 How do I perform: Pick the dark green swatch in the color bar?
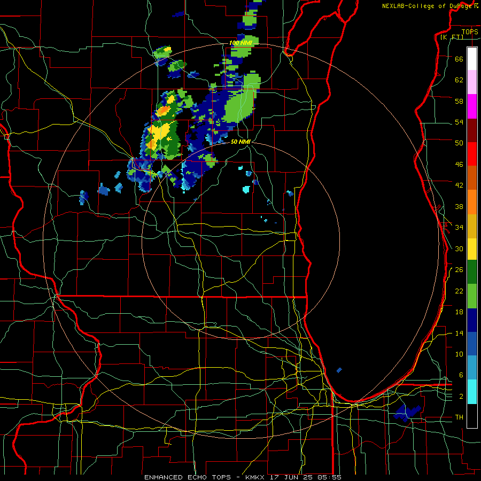coord(472,272)
